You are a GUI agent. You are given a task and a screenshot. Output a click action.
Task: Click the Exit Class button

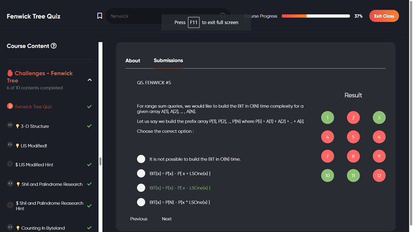coord(384,16)
